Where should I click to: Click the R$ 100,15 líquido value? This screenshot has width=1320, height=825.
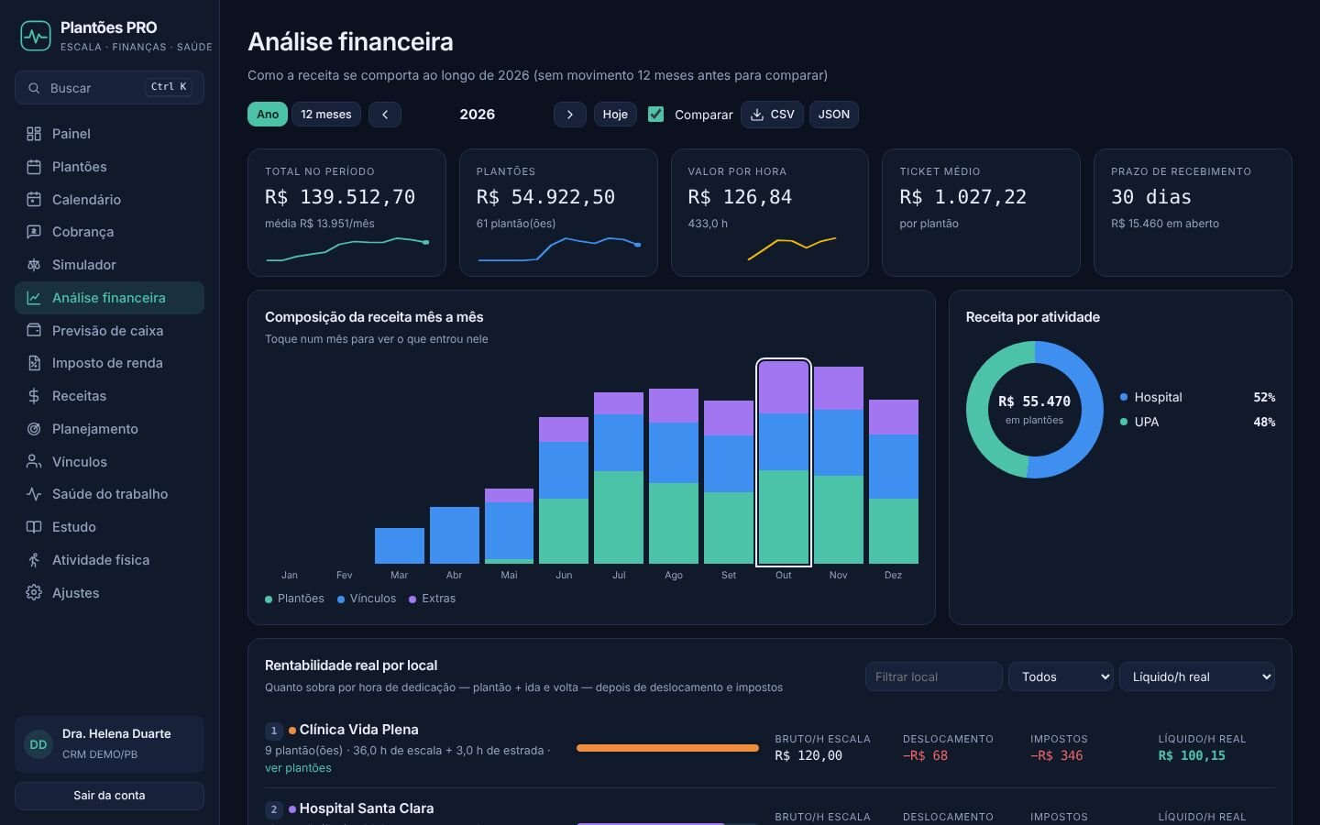point(1192,755)
